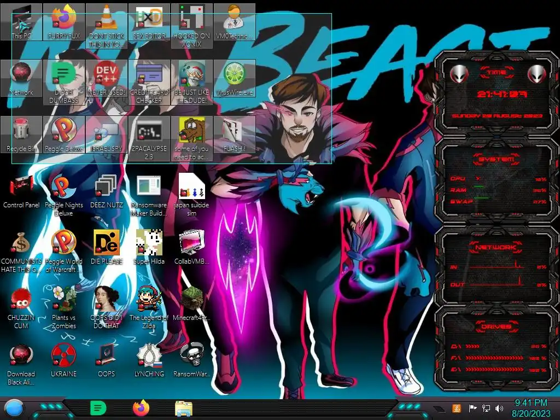Click the volume speaker tray icon

(x=499, y=408)
